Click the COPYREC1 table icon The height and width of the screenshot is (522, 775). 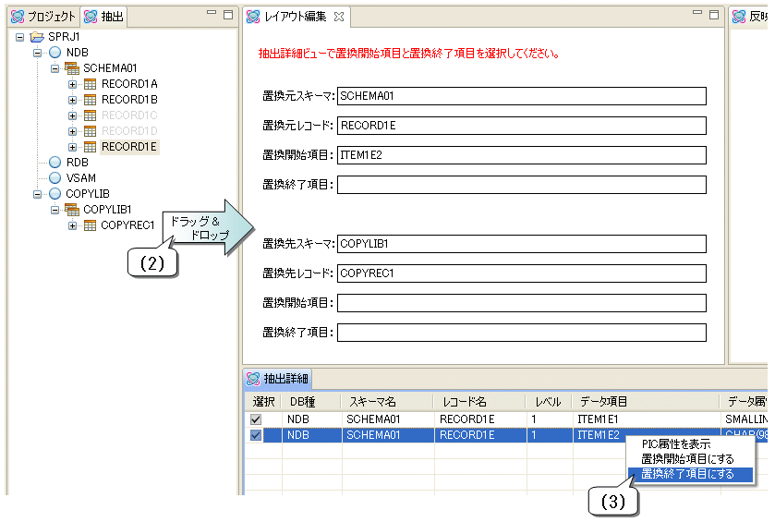pos(90,225)
